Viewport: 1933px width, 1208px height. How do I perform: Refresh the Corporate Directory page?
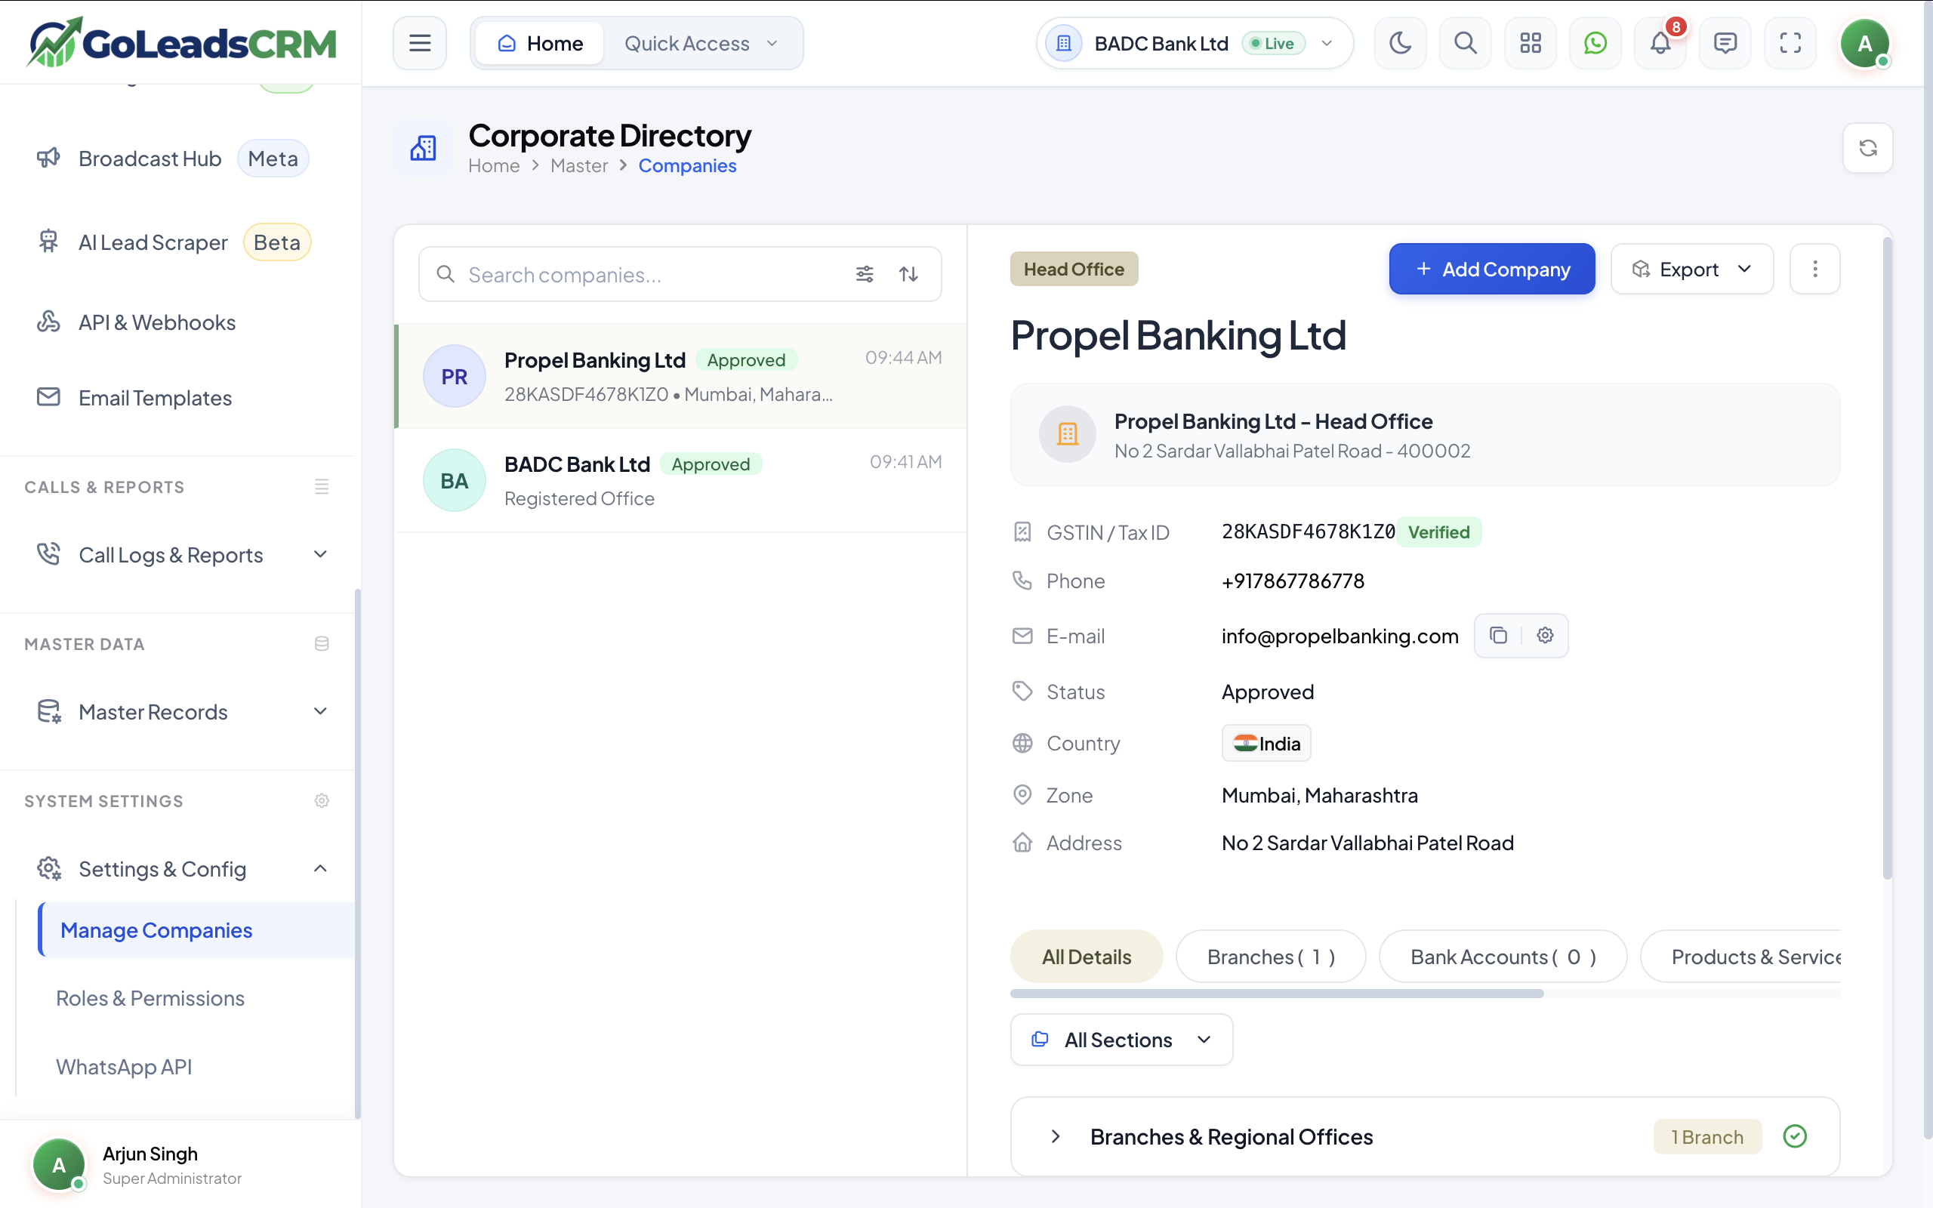[1867, 148]
